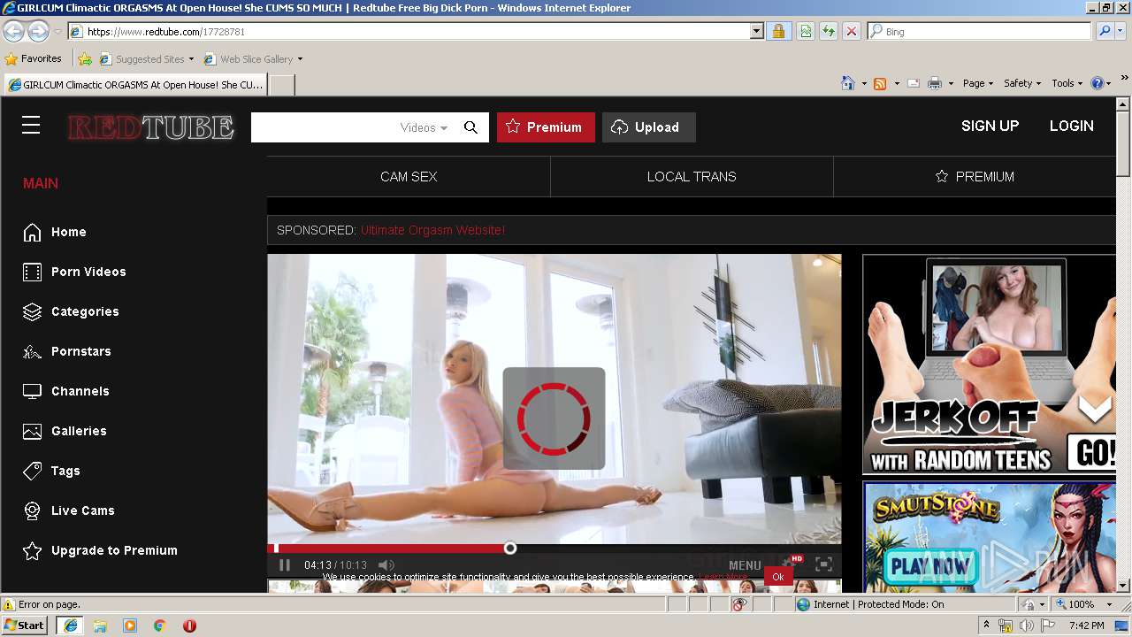
Task: Focus the site search input field
Action: pos(323,127)
